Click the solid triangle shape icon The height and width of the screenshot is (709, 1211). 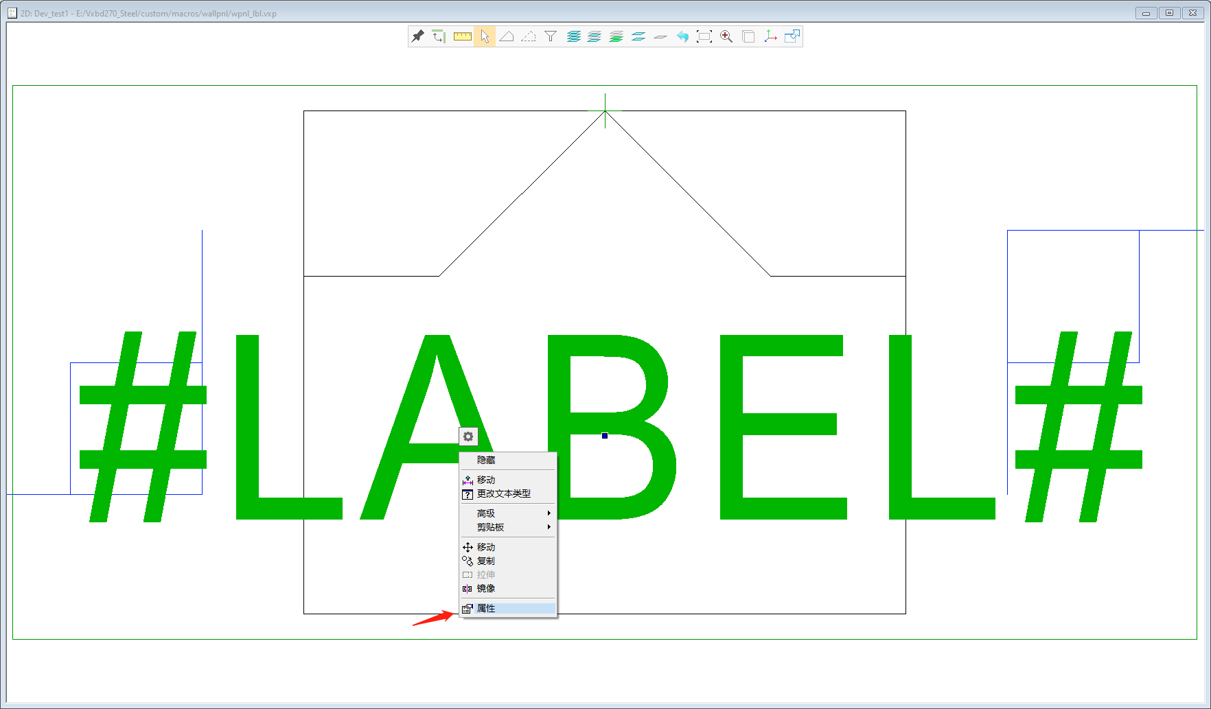click(x=507, y=36)
